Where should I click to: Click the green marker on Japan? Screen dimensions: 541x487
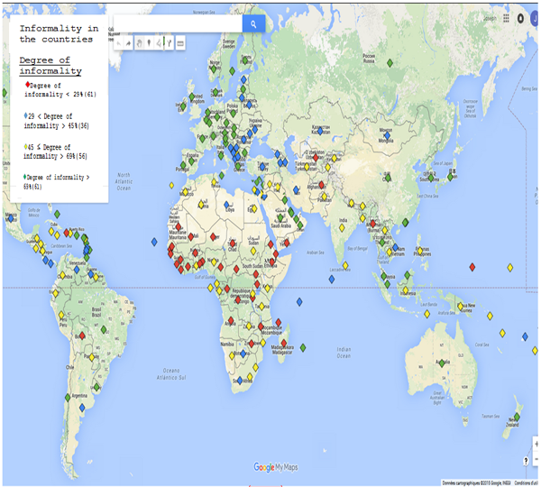coord(451,177)
